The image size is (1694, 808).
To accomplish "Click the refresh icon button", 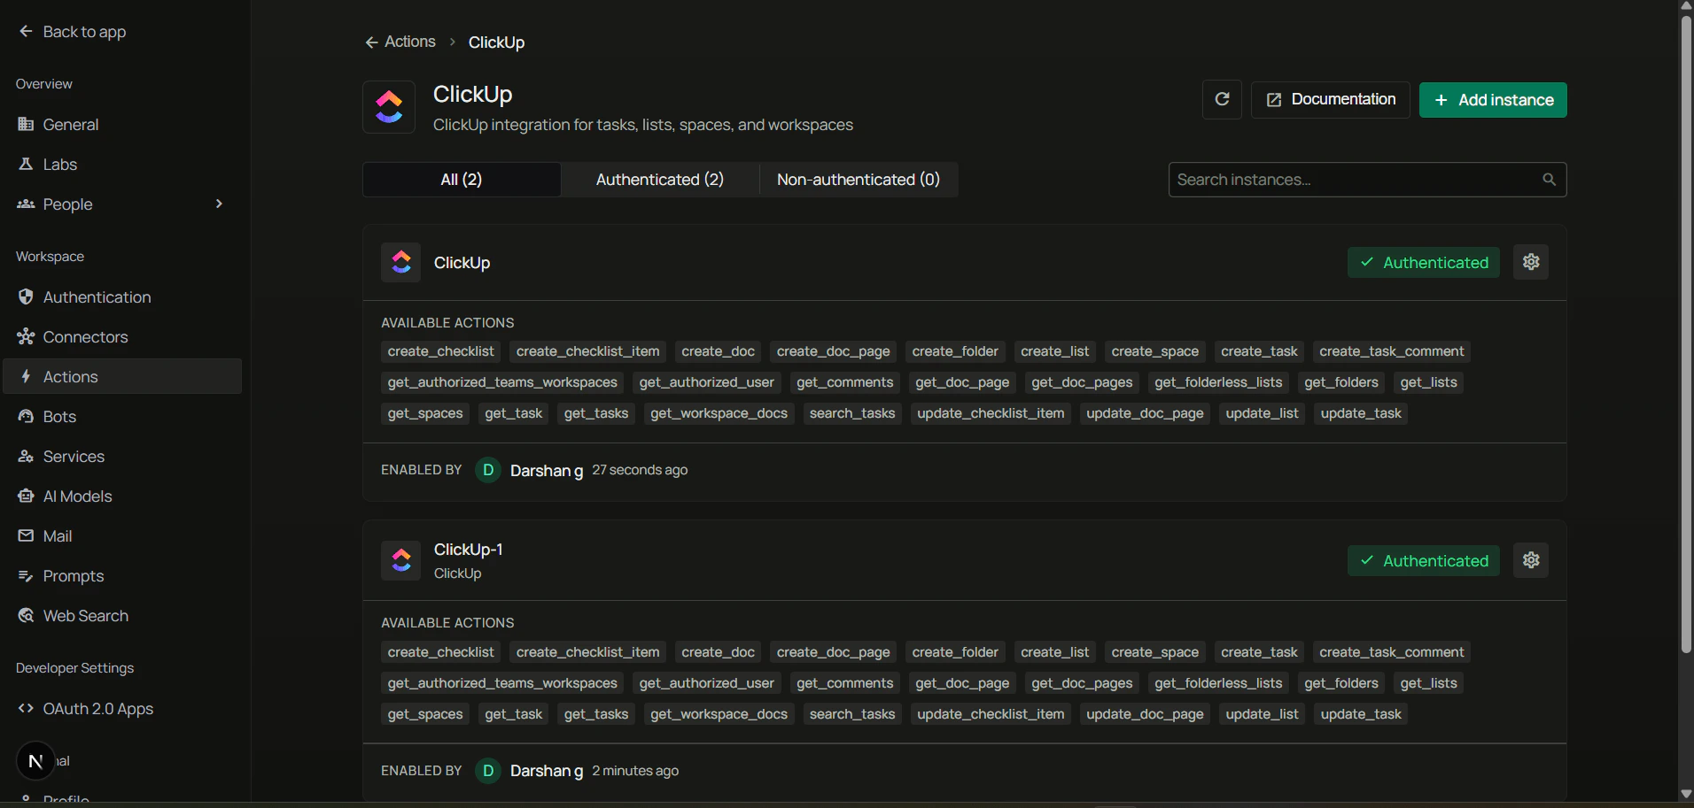I will (x=1222, y=99).
